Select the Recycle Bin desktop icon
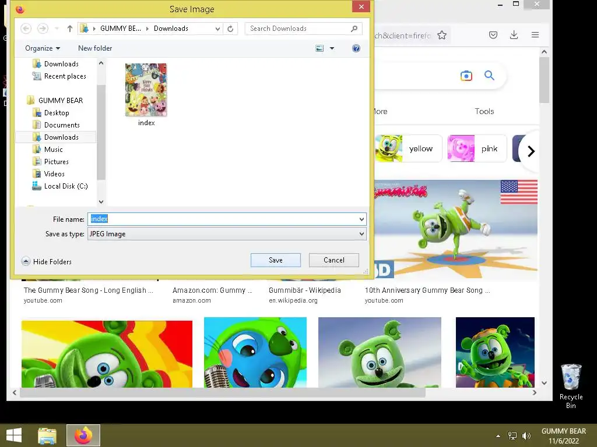 coord(571,386)
